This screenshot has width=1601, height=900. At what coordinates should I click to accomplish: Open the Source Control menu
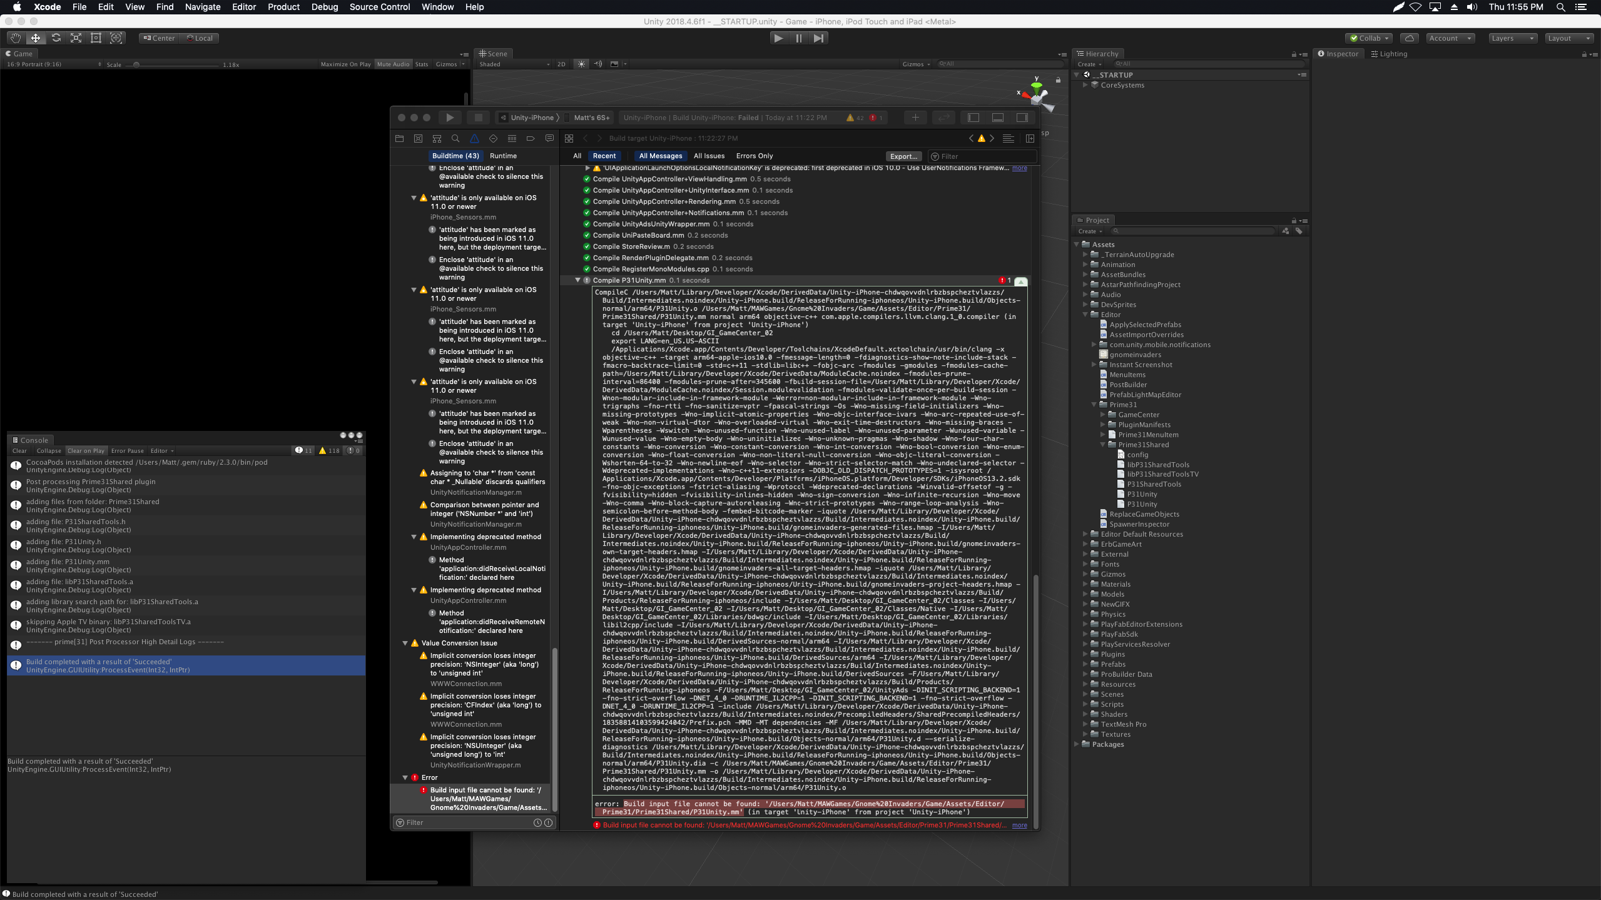click(380, 7)
